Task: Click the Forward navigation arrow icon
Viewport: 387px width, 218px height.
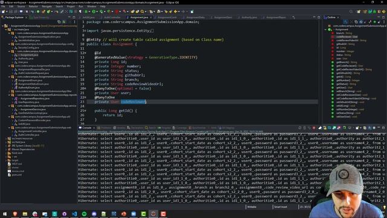Action: [x=183, y=12]
